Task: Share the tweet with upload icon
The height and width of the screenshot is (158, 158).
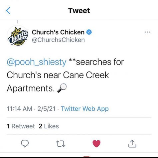Action: tap(132, 144)
